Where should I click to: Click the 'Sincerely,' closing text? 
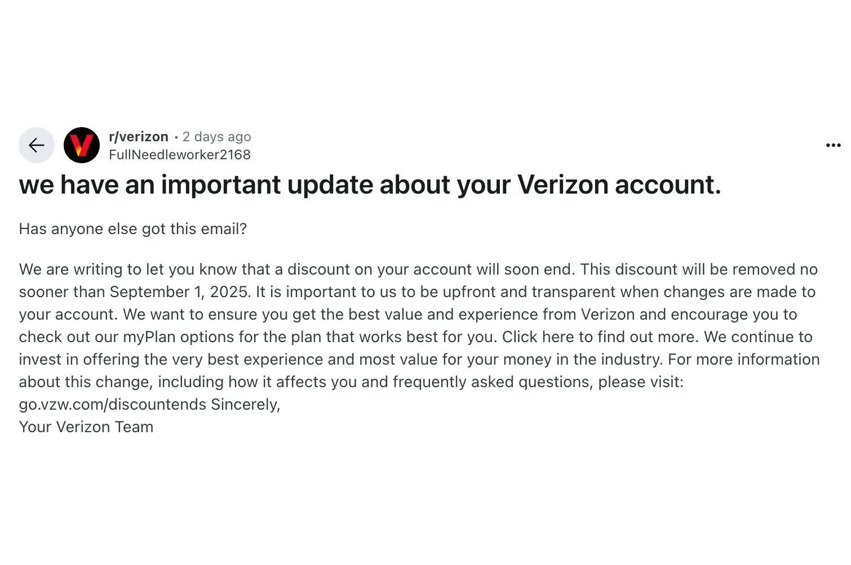pos(246,404)
